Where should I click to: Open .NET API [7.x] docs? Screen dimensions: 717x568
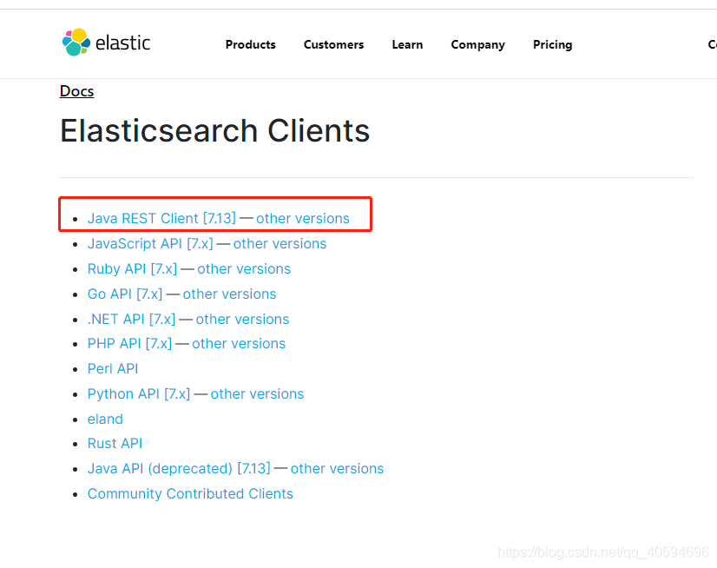(x=132, y=319)
